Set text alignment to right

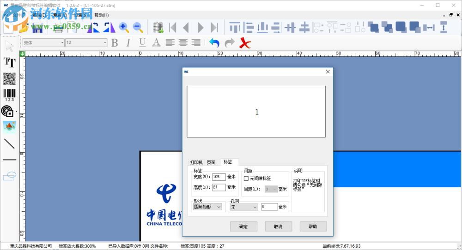point(196,42)
